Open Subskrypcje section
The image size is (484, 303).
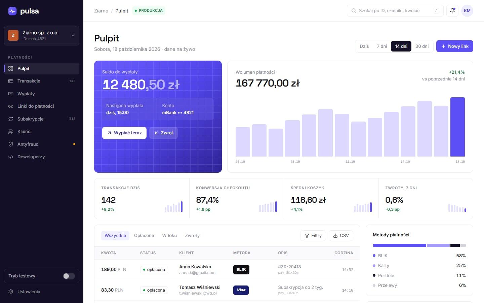(x=42, y=119)
